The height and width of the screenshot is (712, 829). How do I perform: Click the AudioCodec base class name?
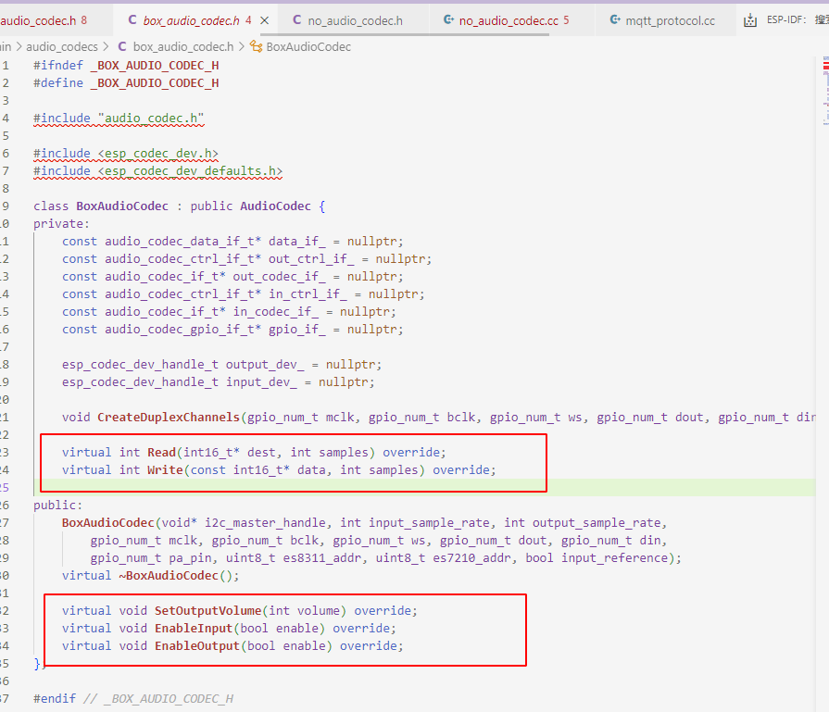click(275, 206)
